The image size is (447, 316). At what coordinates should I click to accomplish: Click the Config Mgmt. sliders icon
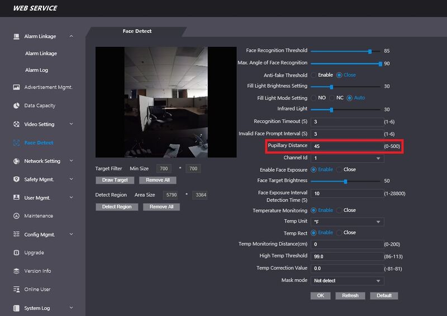pos(17,234)
